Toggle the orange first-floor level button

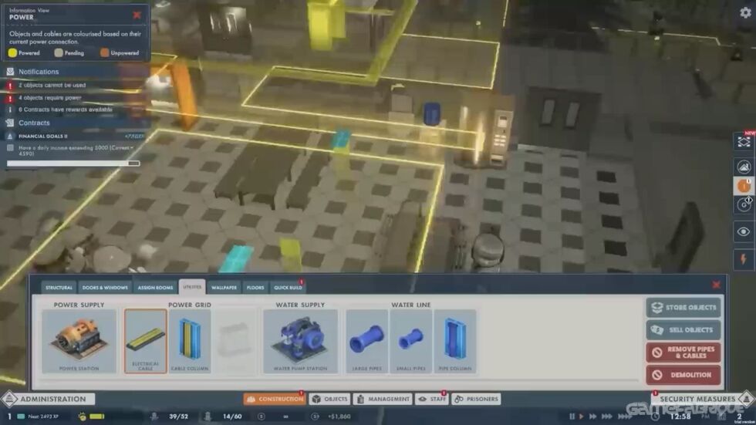(x=744, y=186)
